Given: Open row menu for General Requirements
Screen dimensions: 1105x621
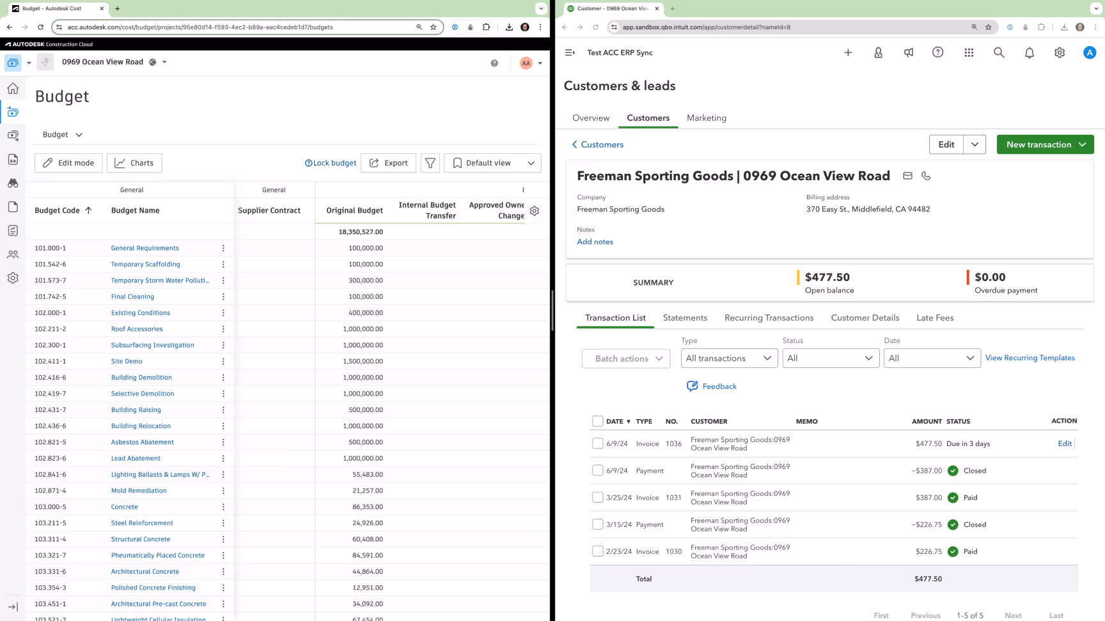Looking at the screenshot, I should (223, 248).
